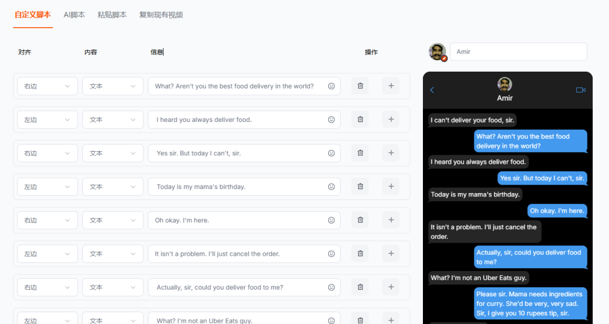
Task: Add a row after 'I heard you always deliver food'
Action: point(391,120)
